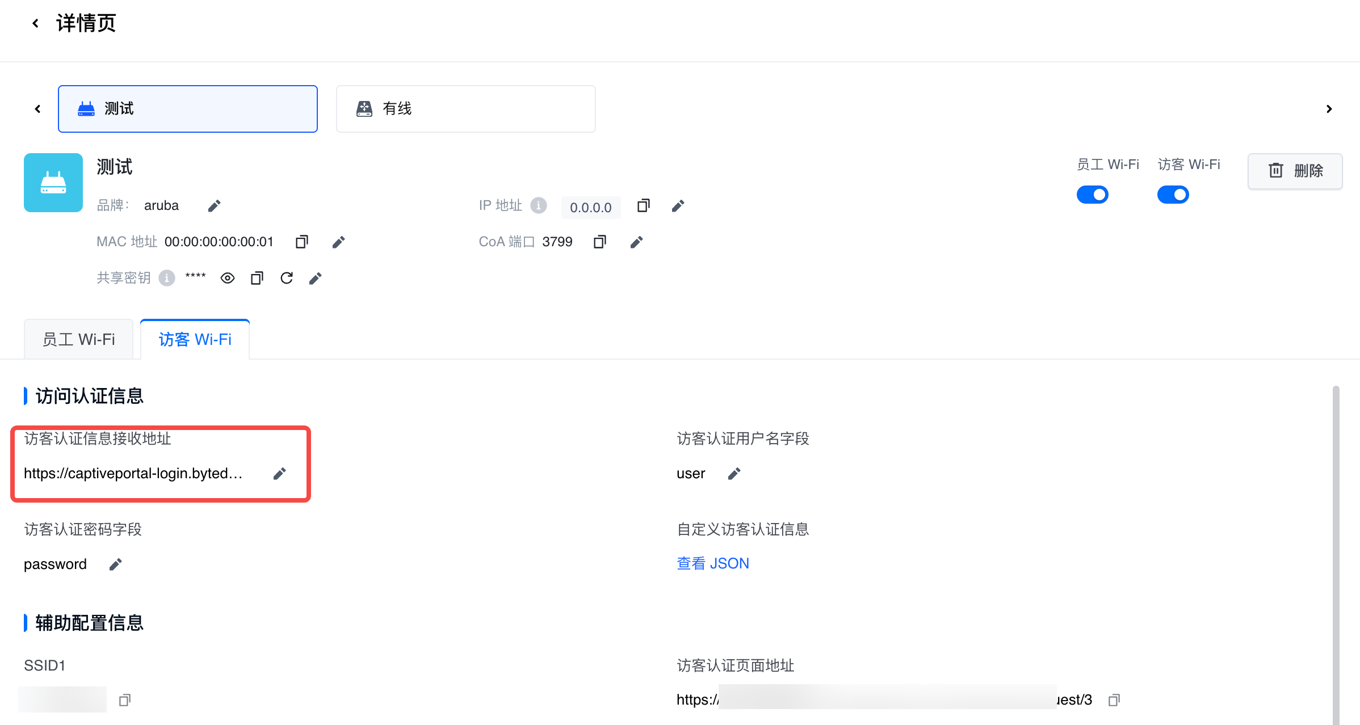Click the 0.0.0.0 IP address field
The width and height of the screenshot is (1360, 725).
coord(591,207)
